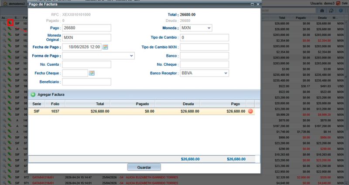Switch to the demodemo2 background tab

(x=14, y=4)
